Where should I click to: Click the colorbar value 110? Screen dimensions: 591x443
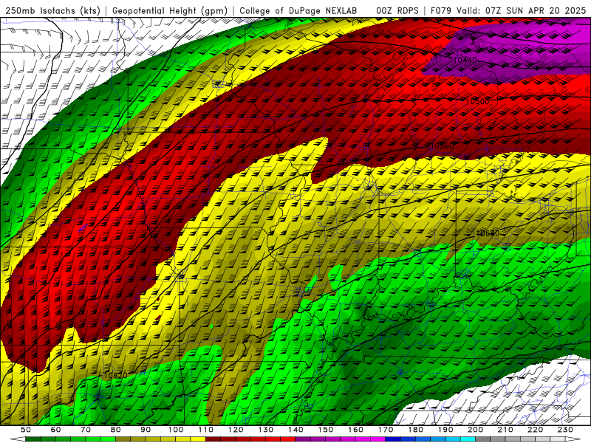[x=205, y=430]
